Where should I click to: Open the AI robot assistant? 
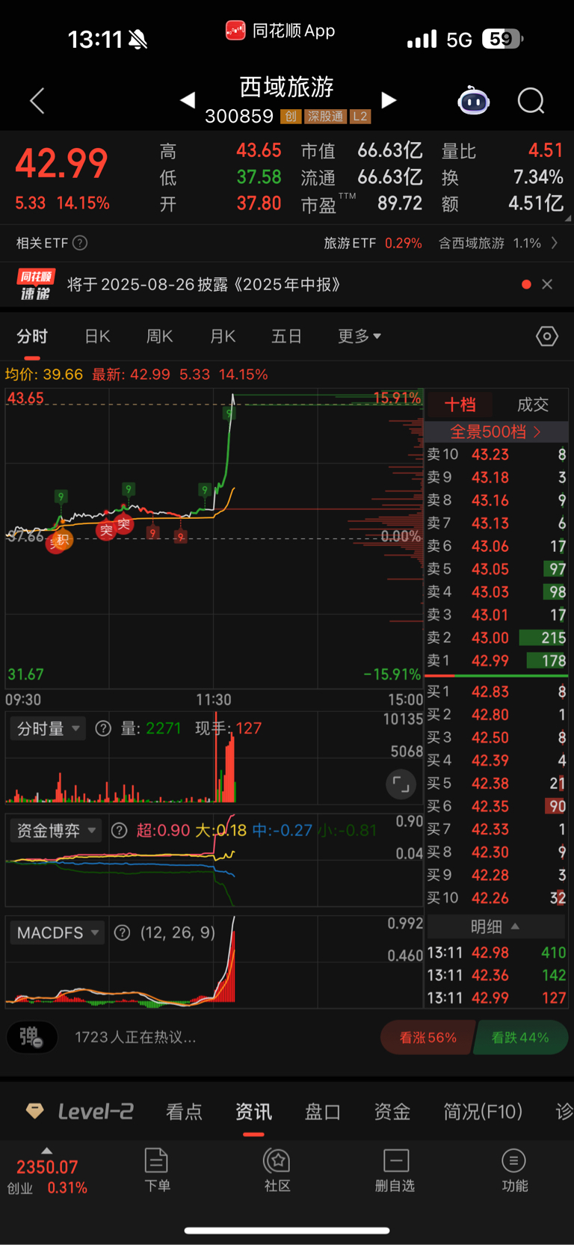tap(473, 100)
